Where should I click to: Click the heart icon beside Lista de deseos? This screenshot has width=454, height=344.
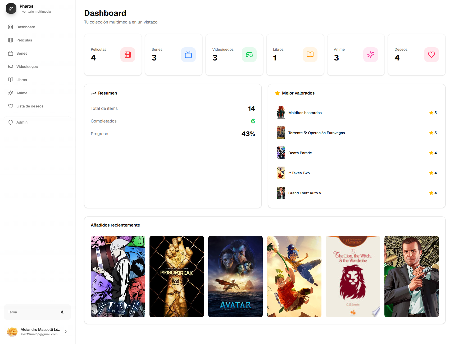pos(11,106)
